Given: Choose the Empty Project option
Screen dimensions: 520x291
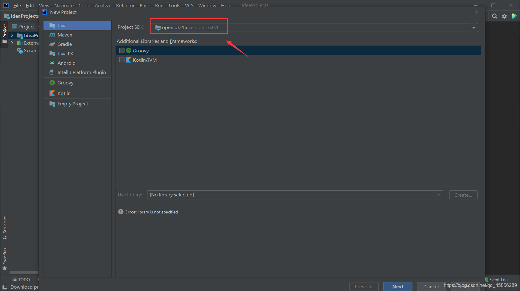Looking at the screenshot, I should (x=77, y=104).
